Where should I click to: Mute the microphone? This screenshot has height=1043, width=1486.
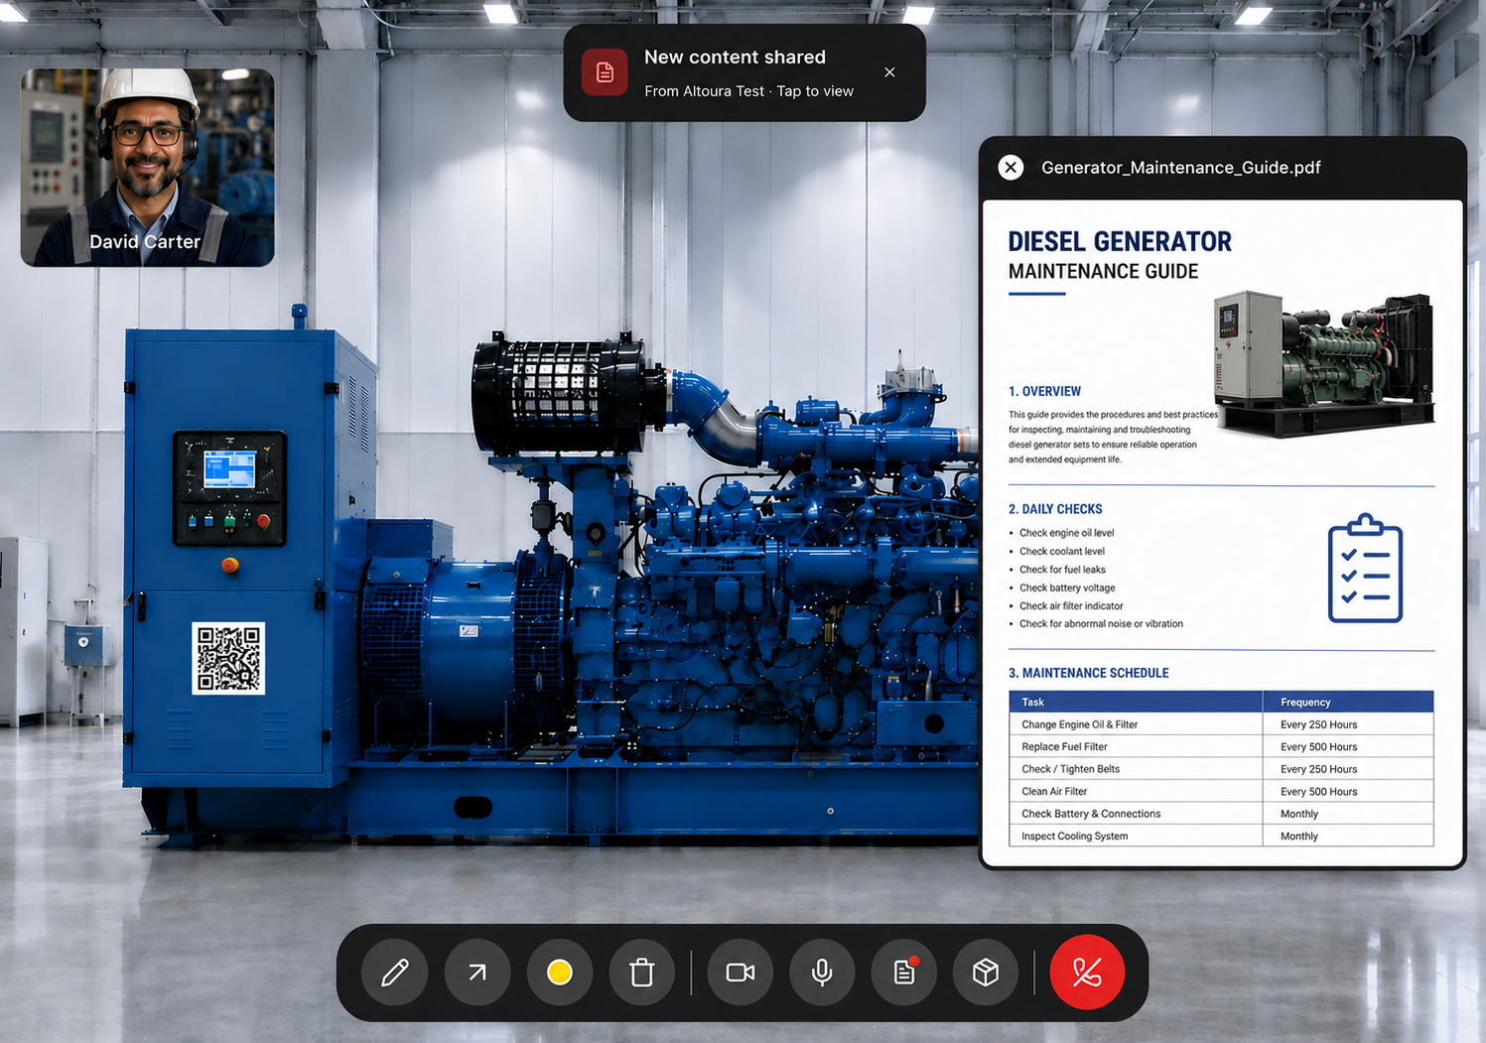(822, 973)
